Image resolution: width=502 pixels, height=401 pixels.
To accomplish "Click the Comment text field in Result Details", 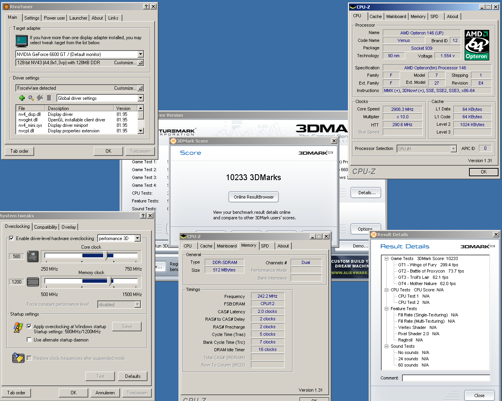I will (x=446, y=378).
